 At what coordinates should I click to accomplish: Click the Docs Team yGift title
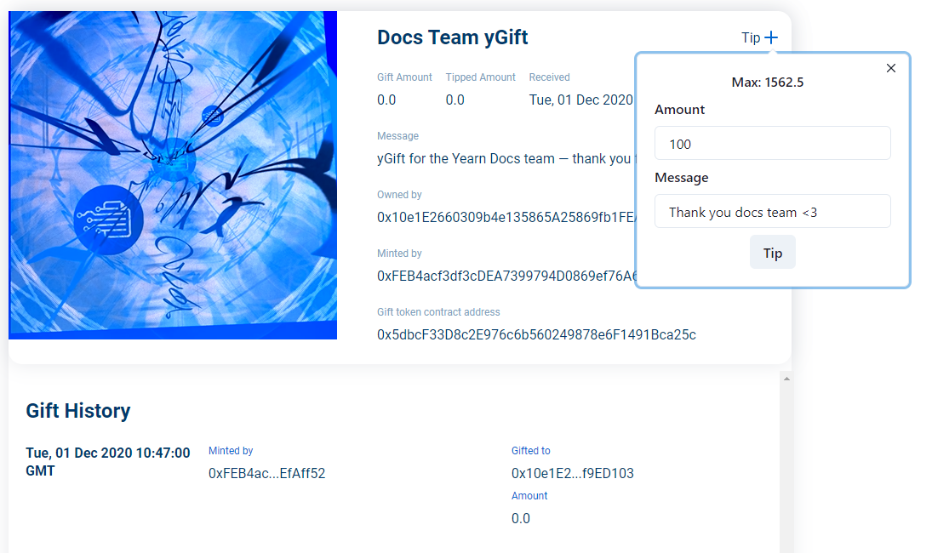click(453, 37)
